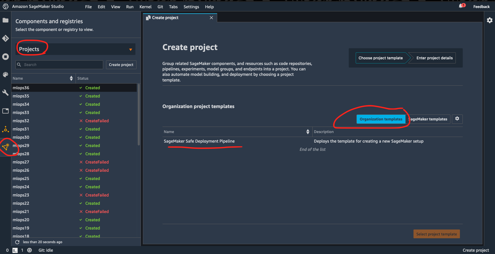Open the Help menu
495x254 pixels.
209,7
